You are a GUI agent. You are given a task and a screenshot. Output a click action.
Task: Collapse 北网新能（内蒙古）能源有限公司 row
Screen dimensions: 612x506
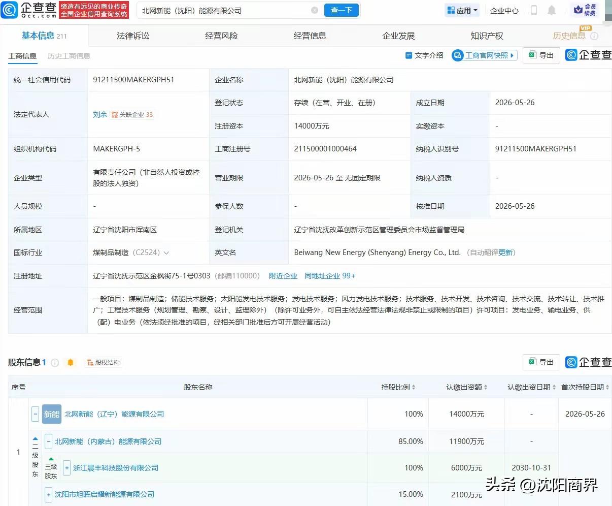coord(48,441)
